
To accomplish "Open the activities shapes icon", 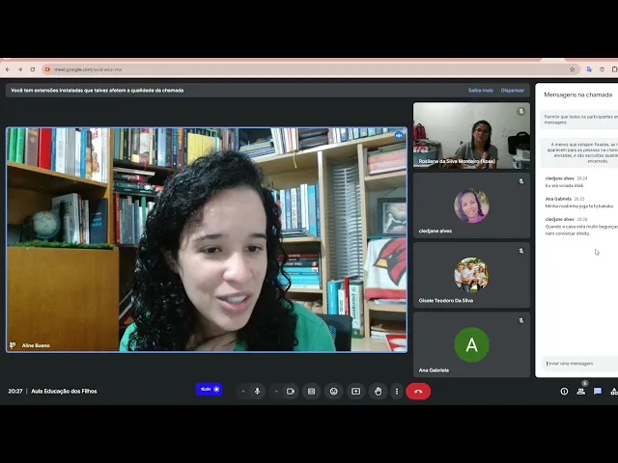I will point(614,392).
